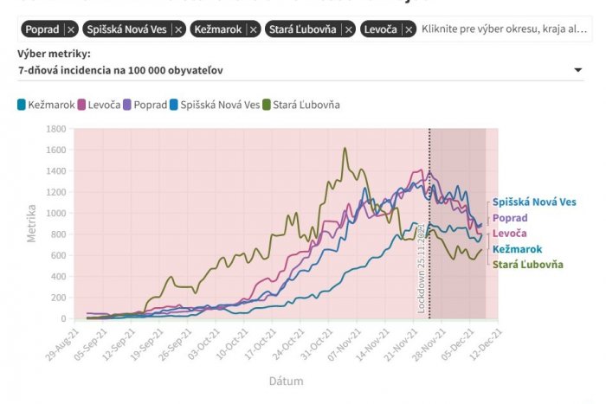Click the Levoča line end label
The image size is (606, 404).
point(509,234)
